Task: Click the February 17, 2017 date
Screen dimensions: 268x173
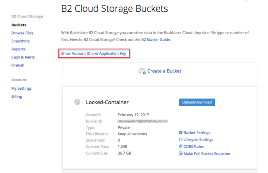Action: 133,115
